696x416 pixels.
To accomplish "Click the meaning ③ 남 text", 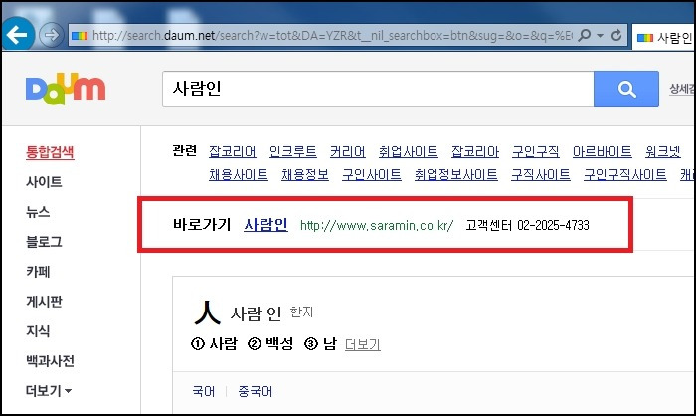I will [320, 343].
